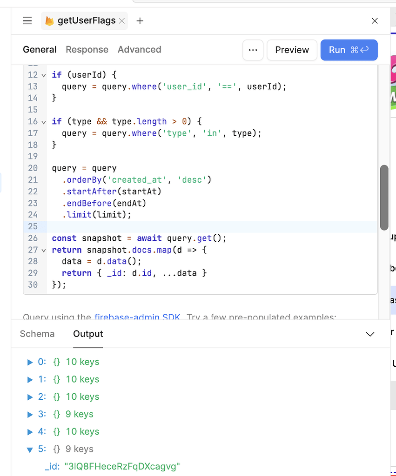The image size is (396, 476).
Task: Click the _id value "3IQ8FHeceRzFqDXcagvg"
Action: tap(122, 466)
